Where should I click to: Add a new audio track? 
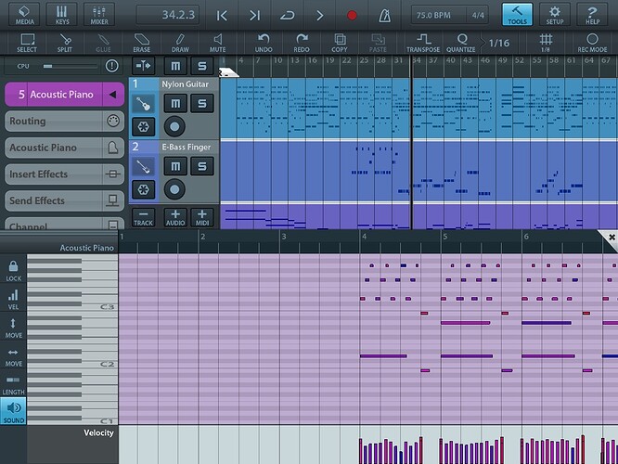click(174, 217)
